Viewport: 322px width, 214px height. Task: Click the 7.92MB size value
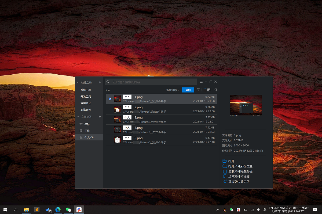210,128
